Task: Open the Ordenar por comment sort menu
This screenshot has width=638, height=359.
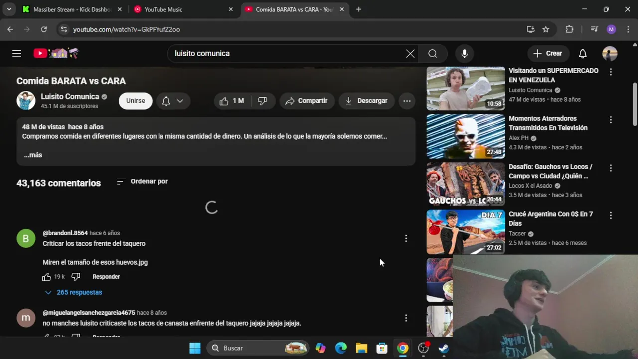Action: pyautogui.click(x=143, y=181)
